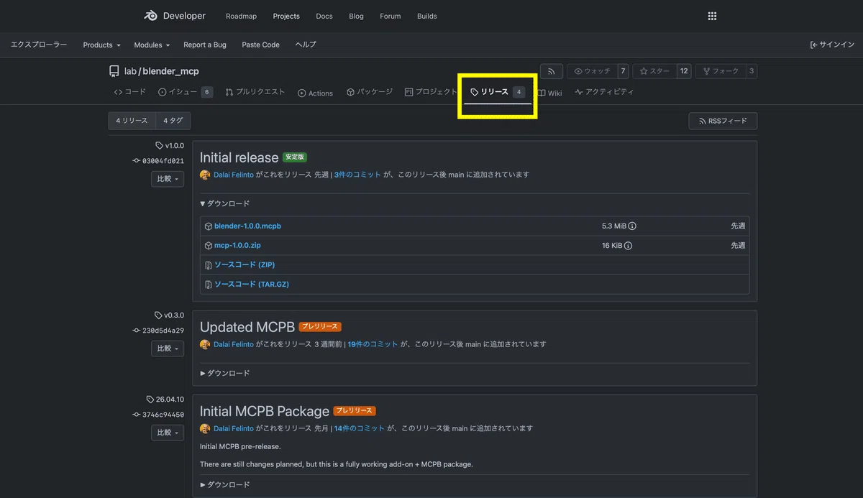The width and height of the screenshot is (863, 498).
Task: Click the package icon beside blender-1.0.0.mcpb
Action: pyautogui.click(x=209, y=226)
